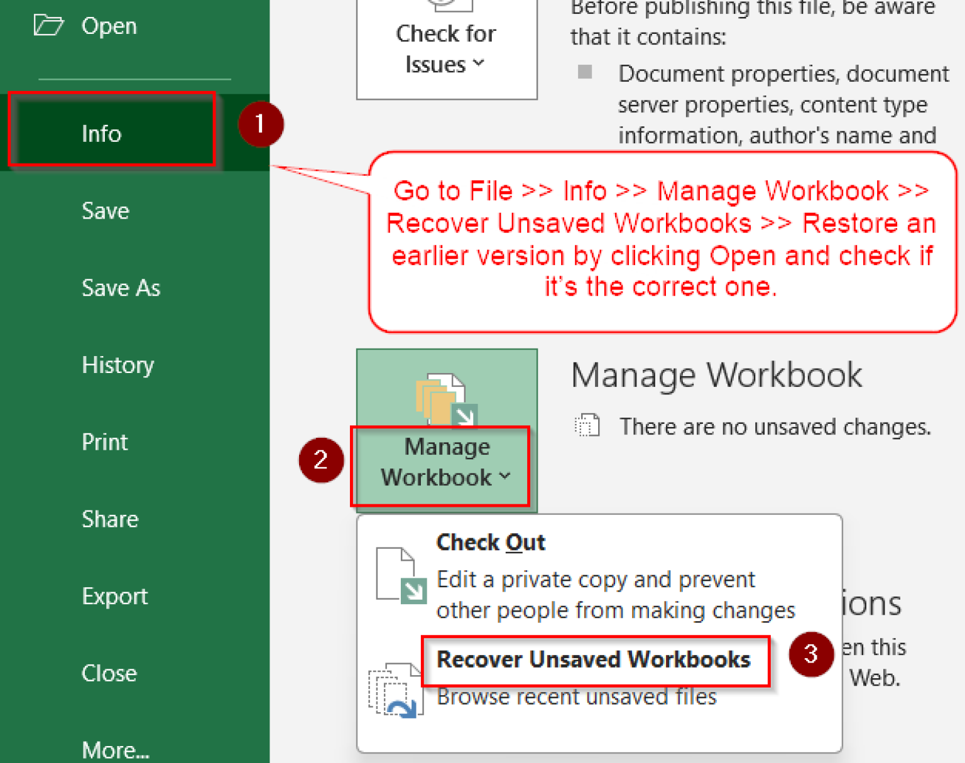Image resolution: width=965 pixels, height=763 pixels.
Task: Click the document icon beside 'no unsaved changes'
Action: (x=587, y=426)
